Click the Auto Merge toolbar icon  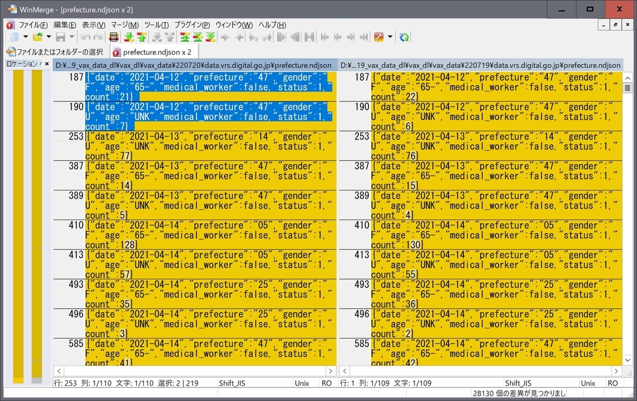coord(309,37)
